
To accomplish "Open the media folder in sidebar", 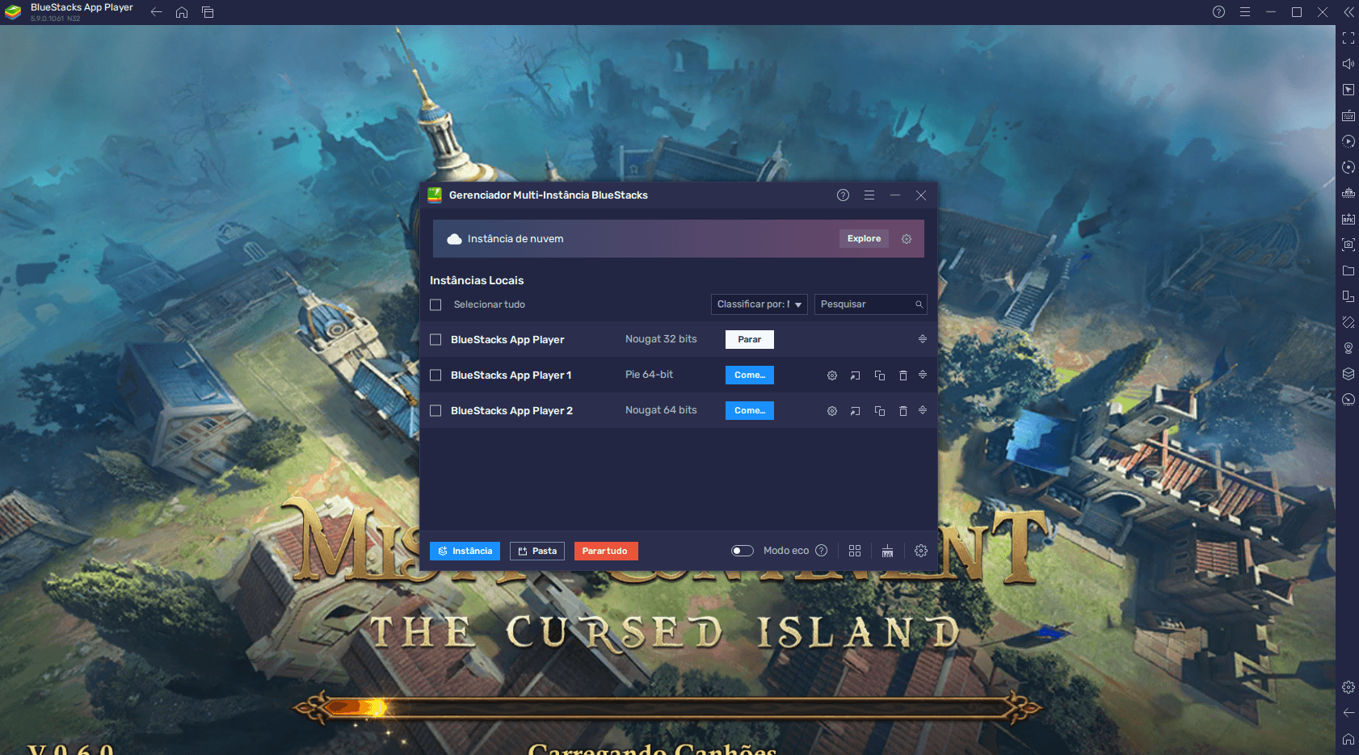I will 1348,271.
